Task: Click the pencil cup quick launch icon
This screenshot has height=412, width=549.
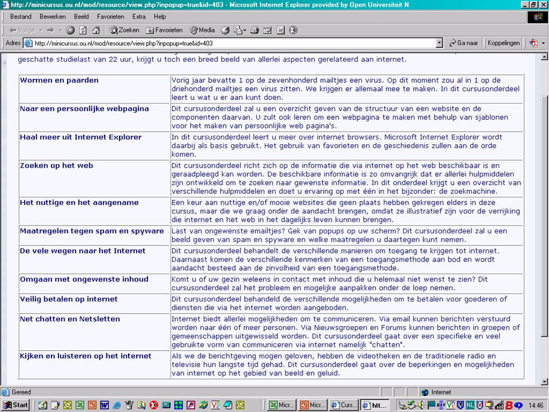Action: point(129,405)
